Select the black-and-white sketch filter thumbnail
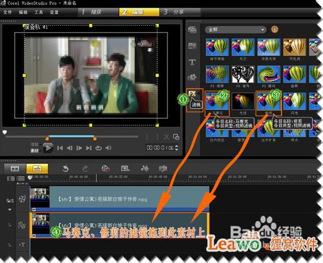The width and height of the screenshot is (323, 263). (x=243, y=74)
